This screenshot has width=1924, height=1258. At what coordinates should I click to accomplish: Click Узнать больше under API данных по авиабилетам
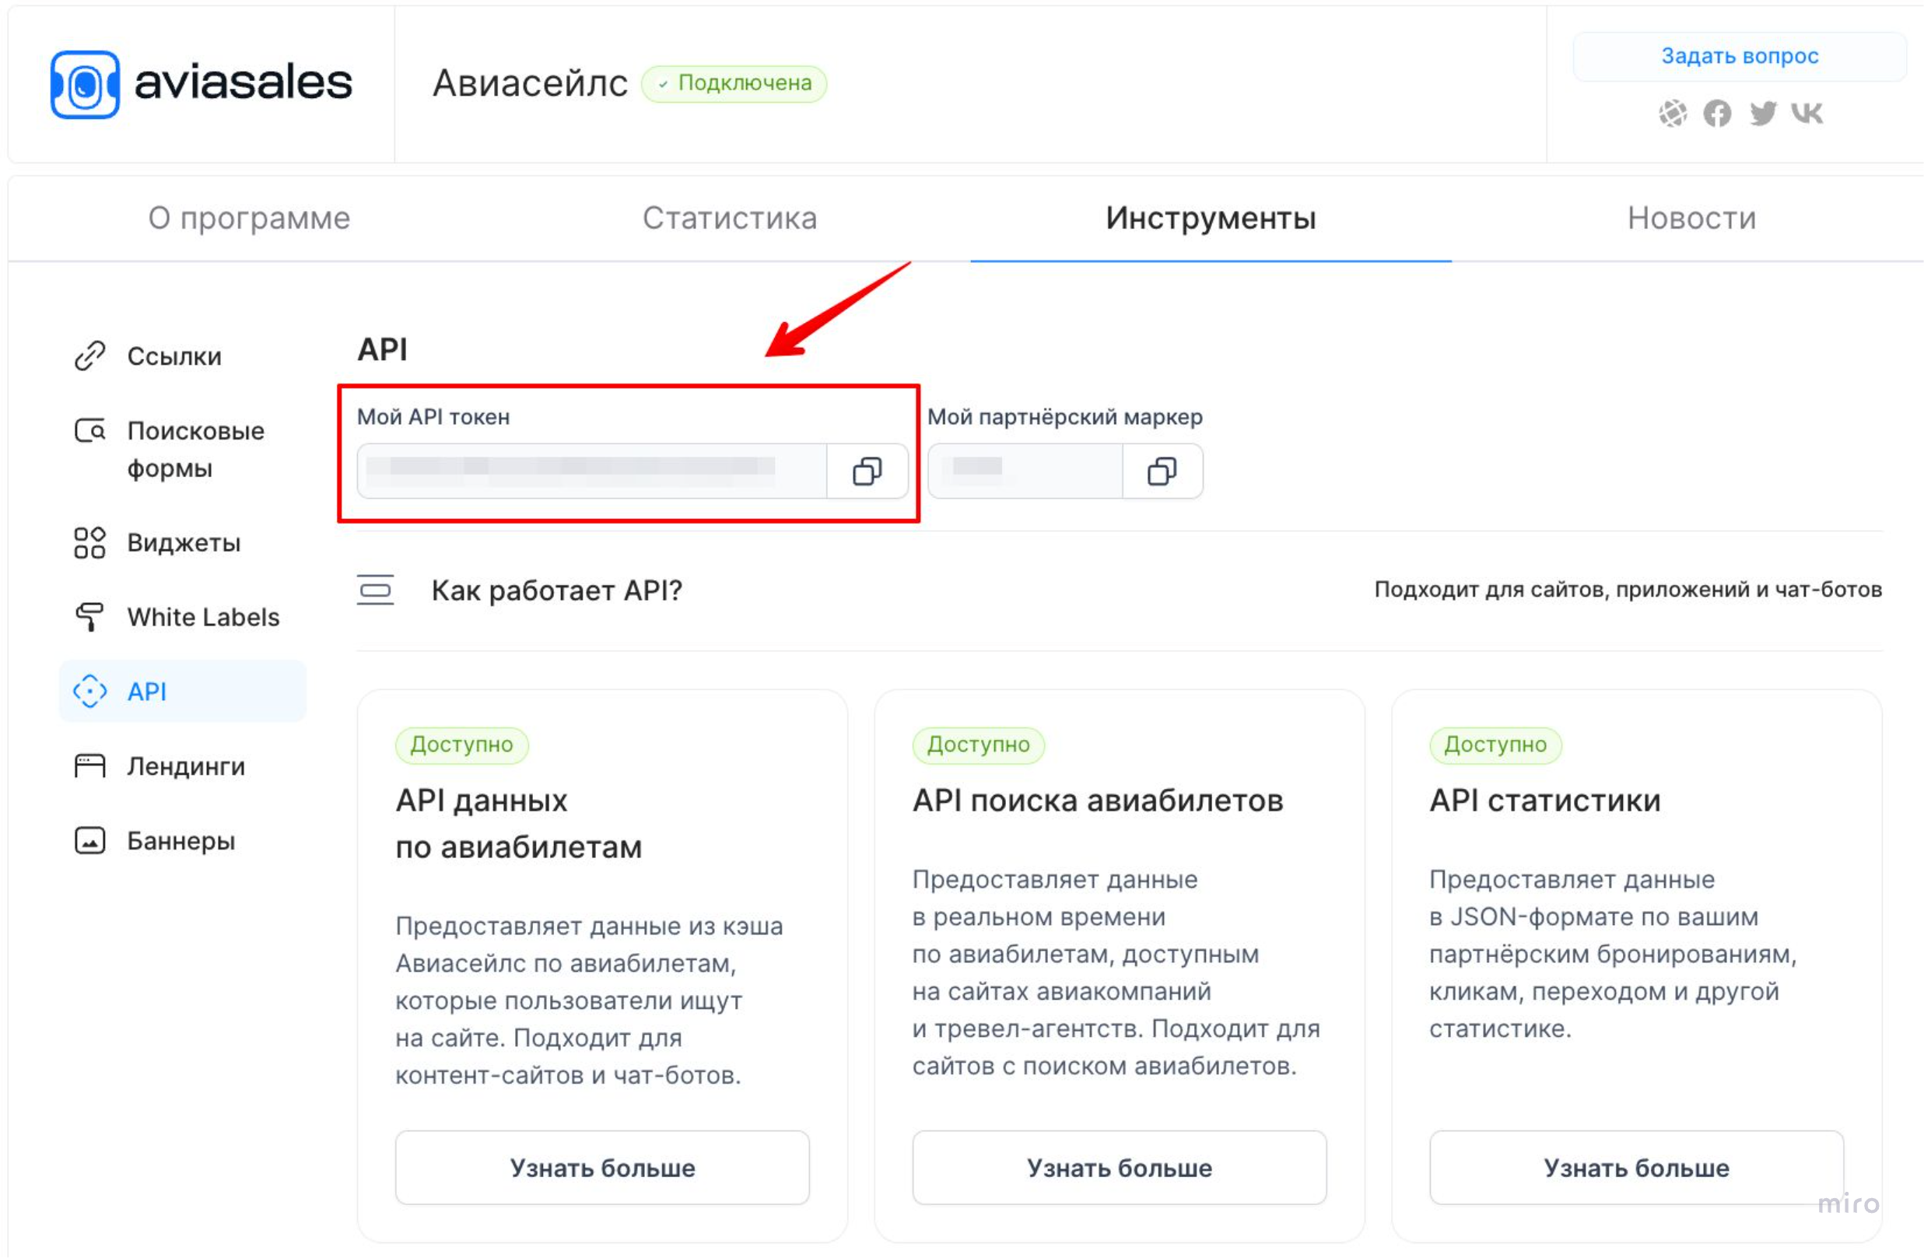pyautogui.click(x=602, y=1168)
